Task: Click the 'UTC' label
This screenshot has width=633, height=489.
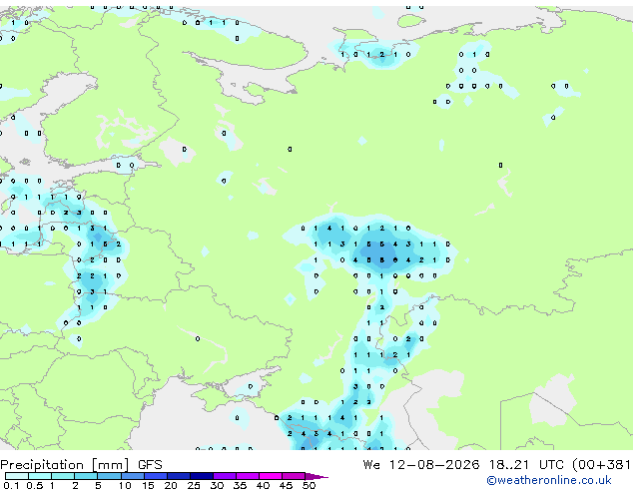Action: tap(552, 465)
